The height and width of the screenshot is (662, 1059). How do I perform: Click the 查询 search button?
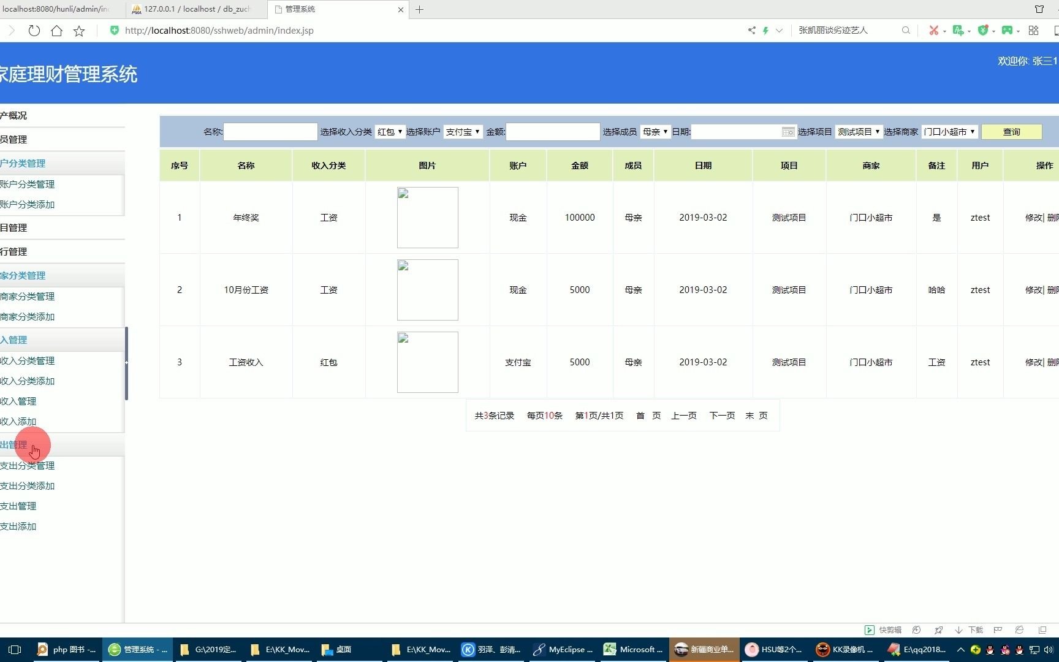(x=1011, y=132)
